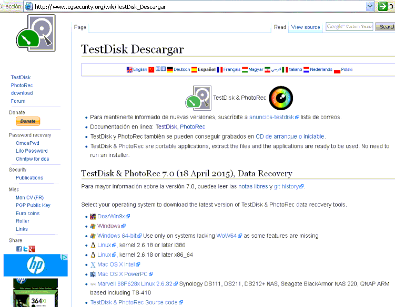395x307 pixels.
Task: Click the penguin icon for Linux x86_64
Action: click(93, 255)
